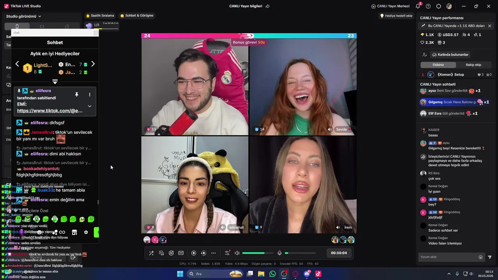
Task: Click the replay clip capture icon
Action: click(x=203, y=253)
